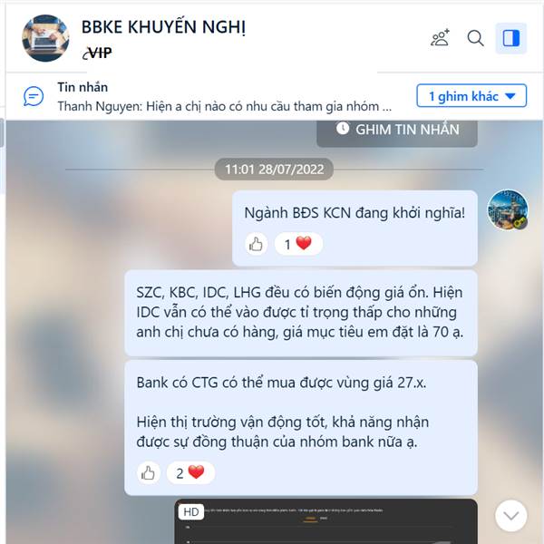Open the BBKE KHUYẾN NGHỊ group avatar
Screen dimensions: 544x544
[x=45, y=38]
